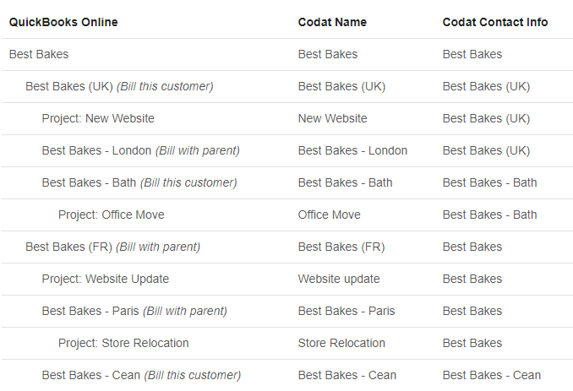Select the top-level Best Bakes row in QuickBooks Online column
573x391 pixels.
point(39,54)
